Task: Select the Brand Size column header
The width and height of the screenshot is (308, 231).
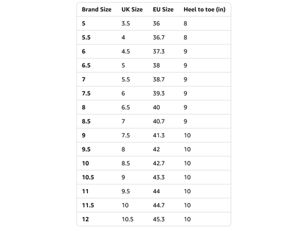Action: (x=96, y=9)
